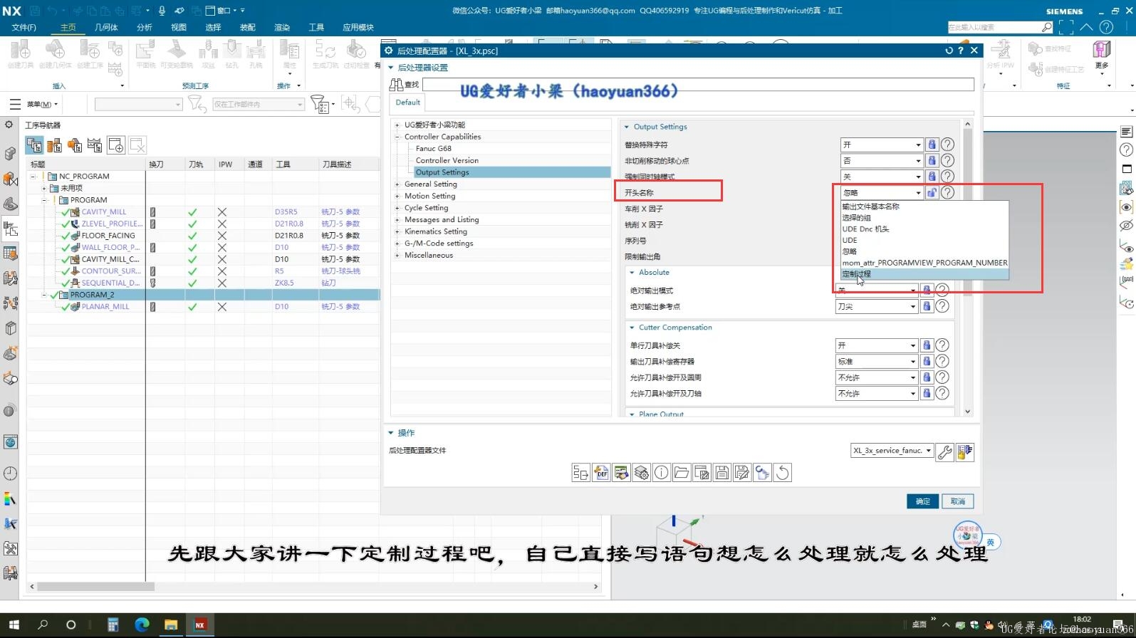The width and height of the screenshot is (1136, 638).
Task: Open 绝对输出参考点 dropdown showing 刀尖
Action: point(877,306)
